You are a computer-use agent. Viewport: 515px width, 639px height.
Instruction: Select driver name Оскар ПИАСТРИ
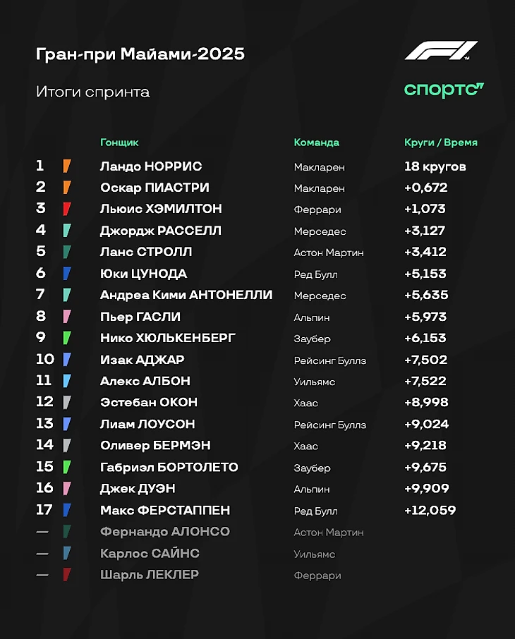(x=154, y=188)
